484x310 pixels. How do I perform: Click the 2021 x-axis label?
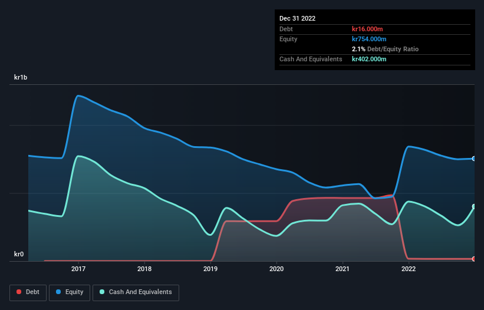(343, 269)
